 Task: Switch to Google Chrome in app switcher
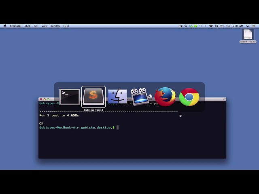(189, 97)
